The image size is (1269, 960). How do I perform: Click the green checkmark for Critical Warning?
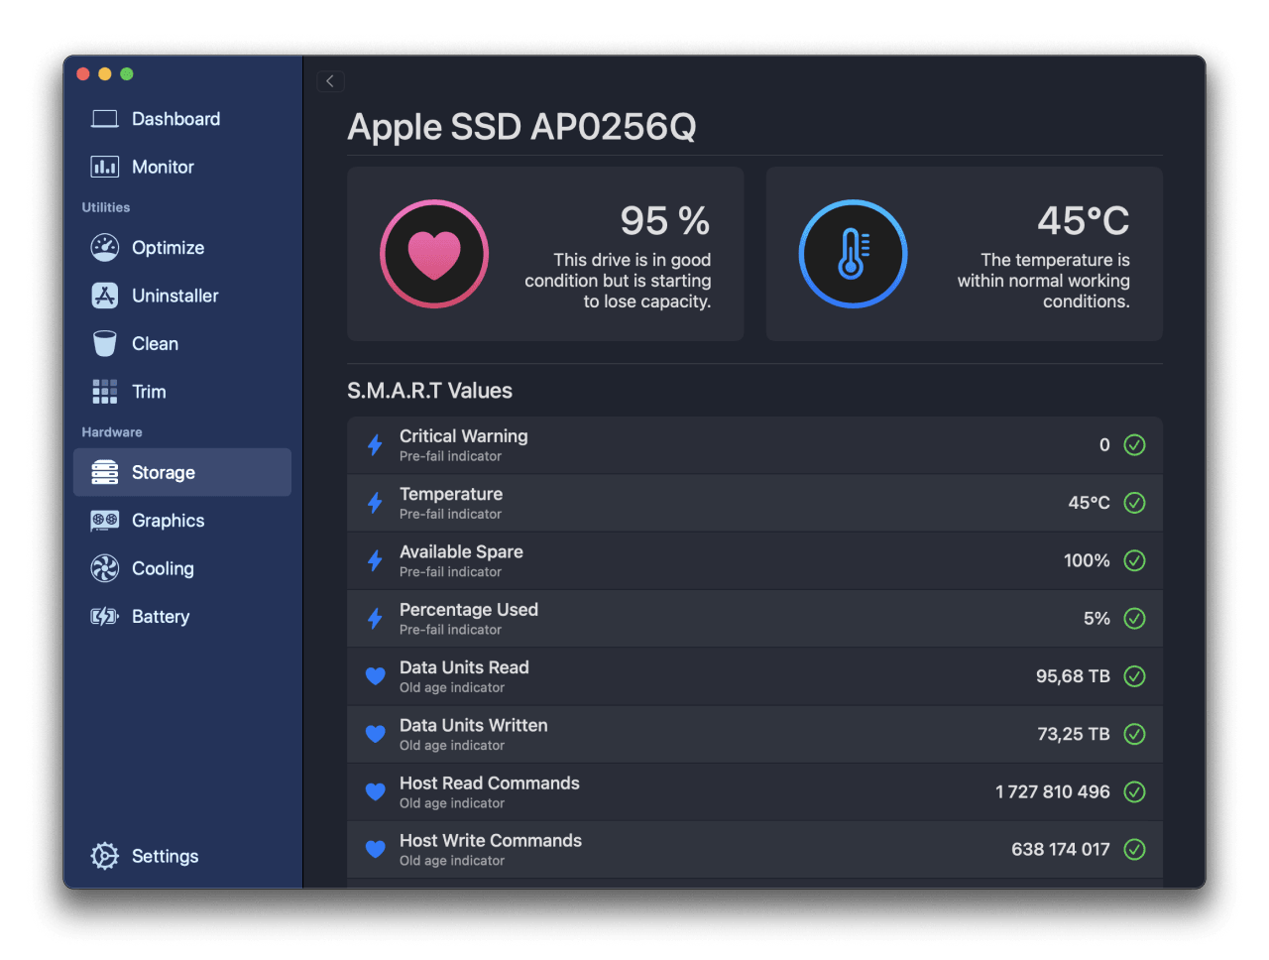pyautogui.click(x=1134, y=445)
